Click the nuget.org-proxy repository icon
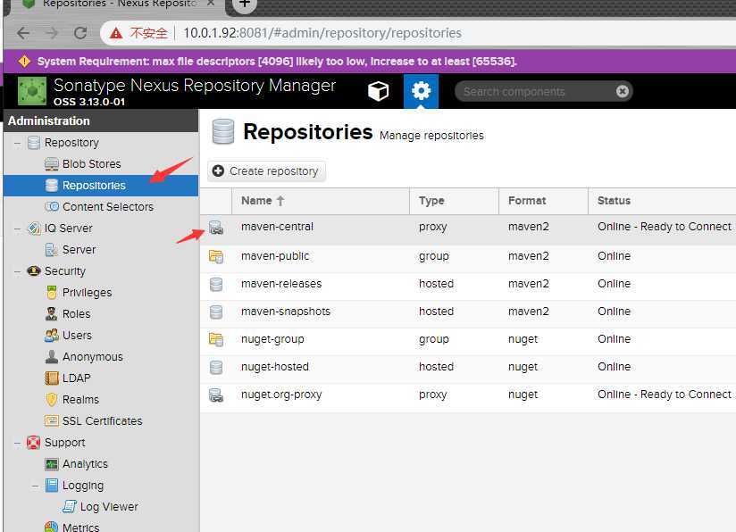This screenshot has width=736, height=532. (216, 395)
